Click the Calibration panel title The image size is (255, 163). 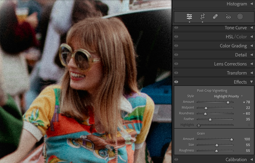pos(236,160)
